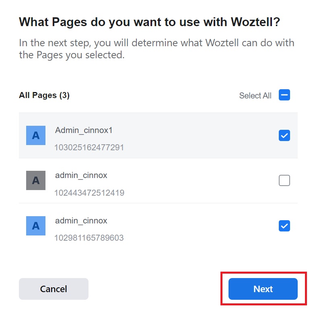Uncheck the box for page 102981165789603

(x=284, y=226)
